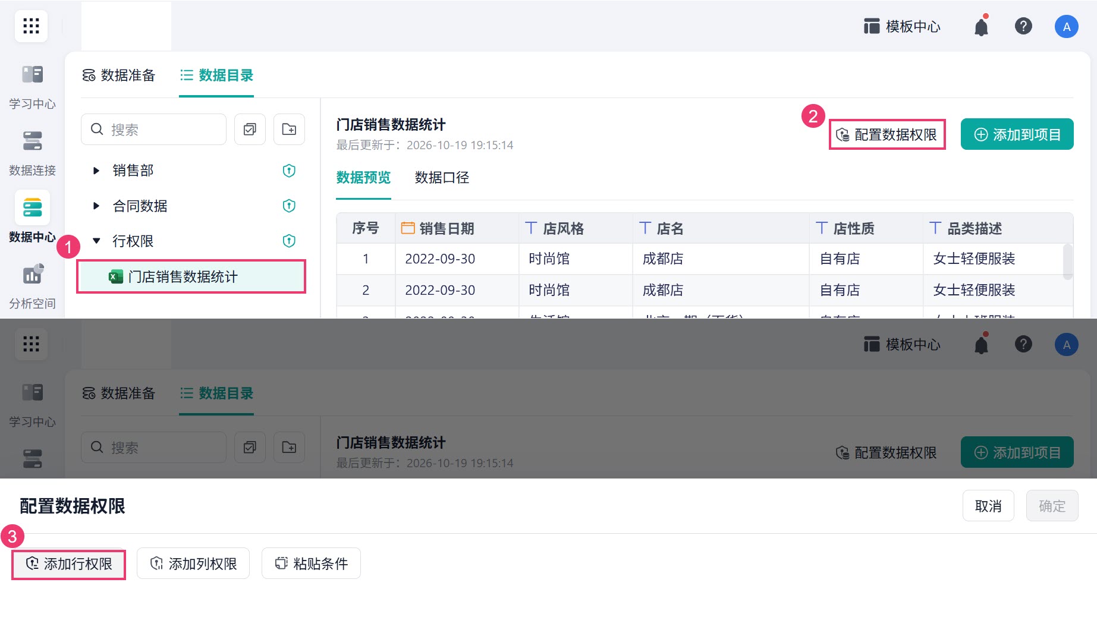Click 粘贴条件 button
This screenshot has width=1097, height=617.
(x=311, y=564)
